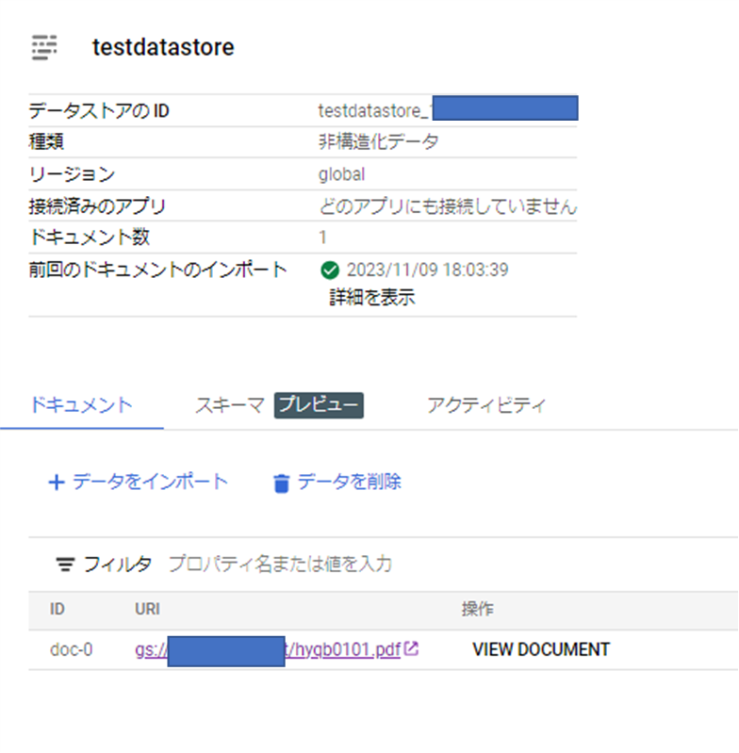This screenshot has width=739, height=753.
Task: Click the URI column header
Action: 147,610
